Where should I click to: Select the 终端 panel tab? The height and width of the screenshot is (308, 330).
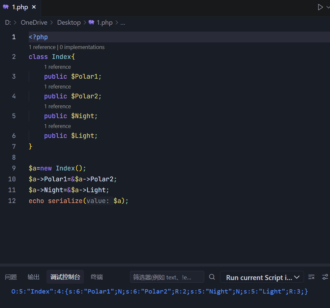[97, 277]
